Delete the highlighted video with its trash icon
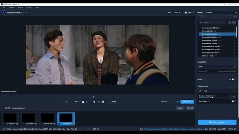 coord(73,124)
